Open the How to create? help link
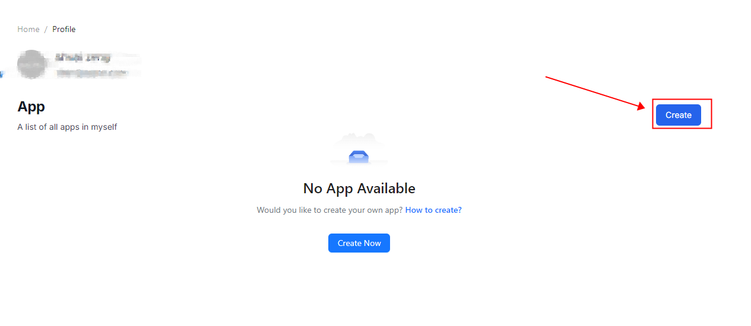751x326 pixels. [x=433, y=210]
